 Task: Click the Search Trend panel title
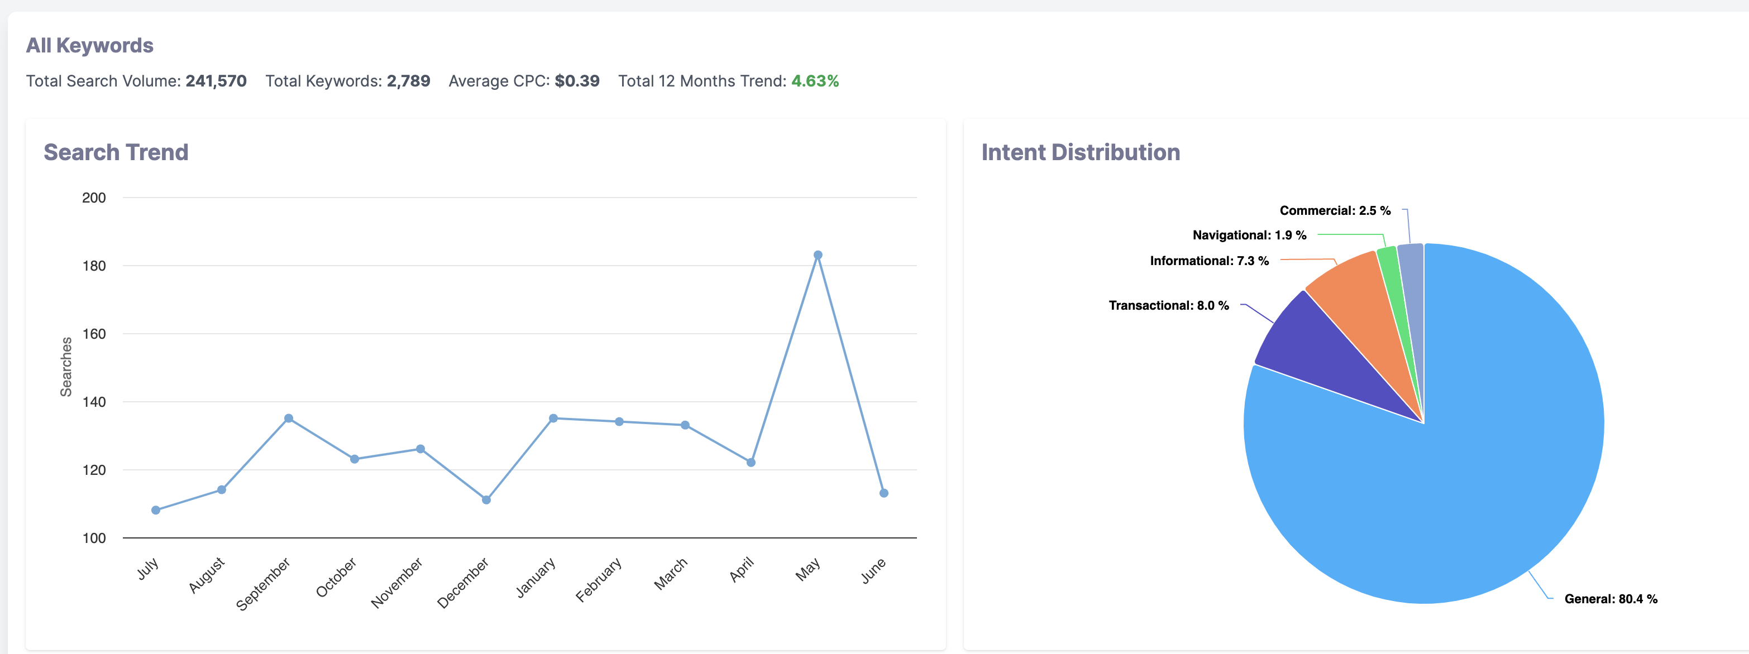tap(116, 152)
